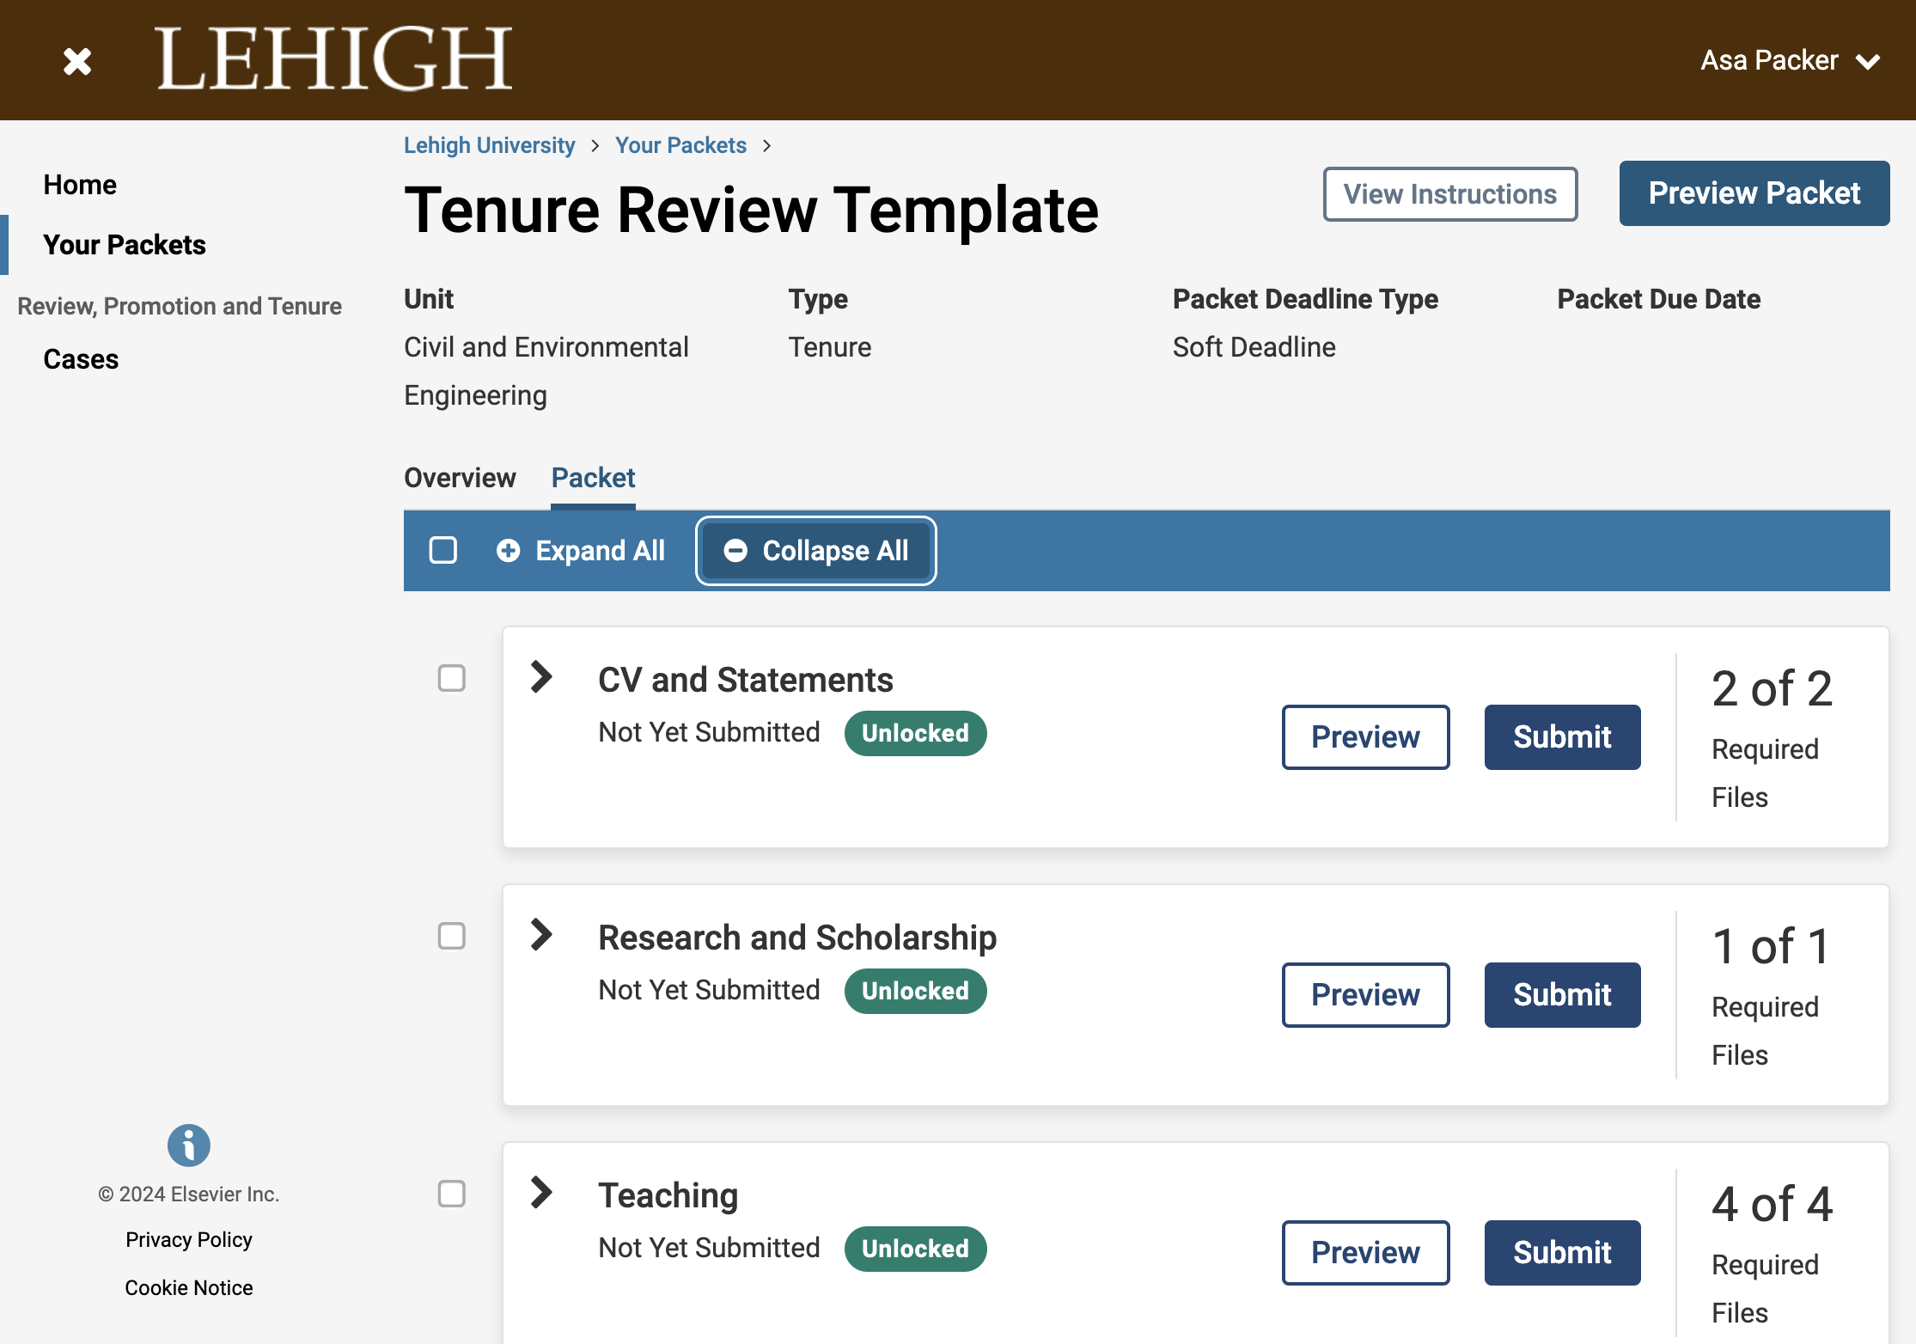Expand the CV and Statements section
This screenshot has height=1344, width=1916.
(x=541, y=676)
